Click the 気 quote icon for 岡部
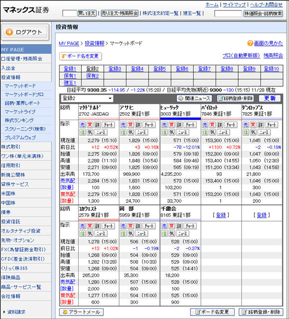 pyautogui.click(x=131, y=234)
